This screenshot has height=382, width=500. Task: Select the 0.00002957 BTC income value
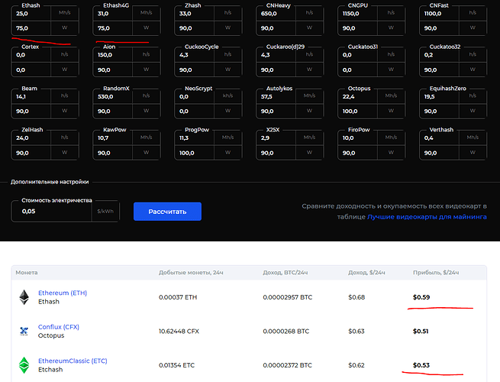(x=288, y=297)
